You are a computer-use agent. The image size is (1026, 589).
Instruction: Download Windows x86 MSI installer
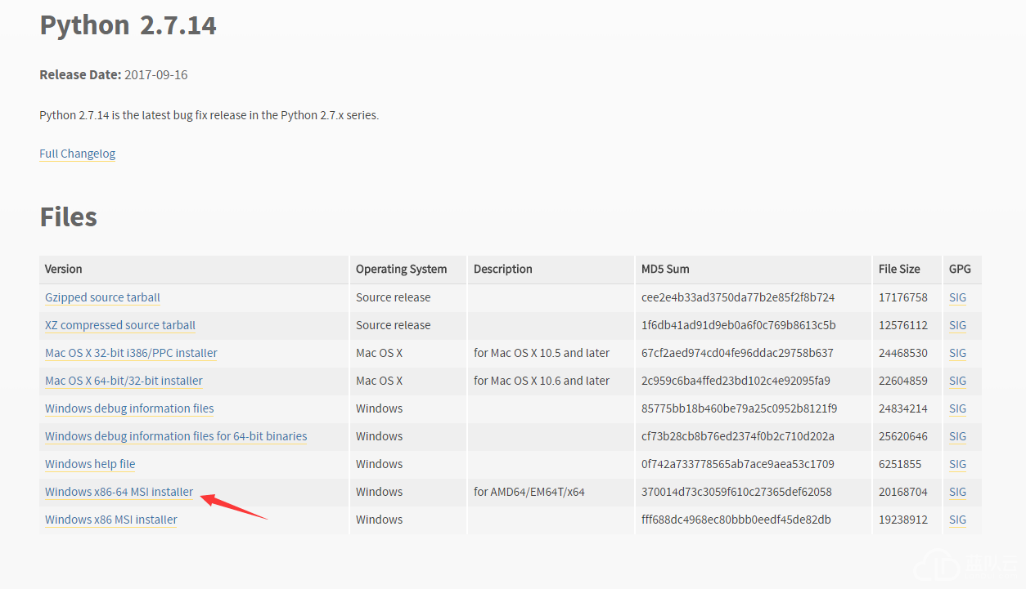tap(111, 520)
